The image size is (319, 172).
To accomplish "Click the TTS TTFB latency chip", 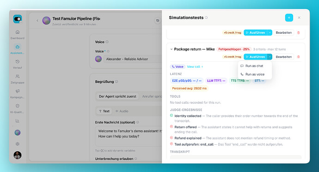I will point(239,81).
